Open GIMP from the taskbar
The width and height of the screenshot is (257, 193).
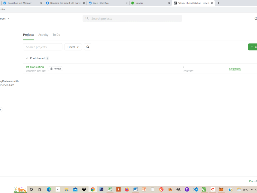point(178,189)
